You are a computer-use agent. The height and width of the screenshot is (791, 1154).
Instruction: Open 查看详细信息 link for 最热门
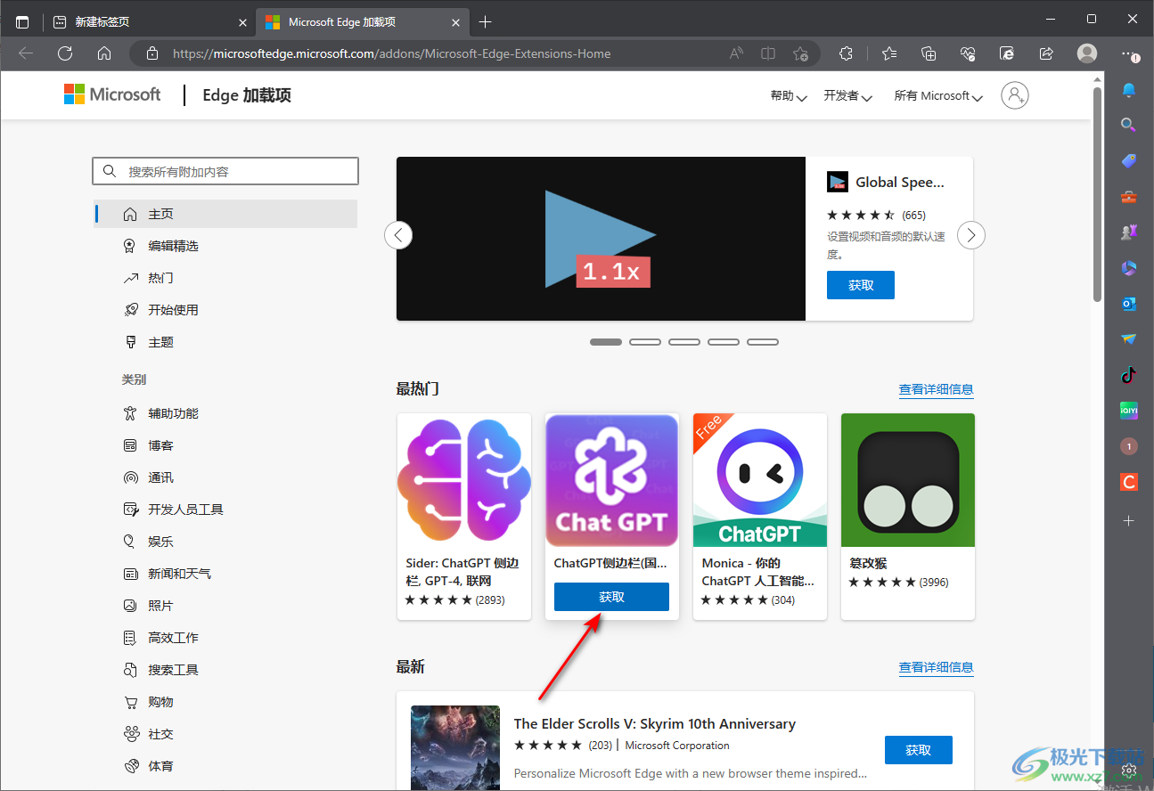pyautogui.click(x=936, y=389)
